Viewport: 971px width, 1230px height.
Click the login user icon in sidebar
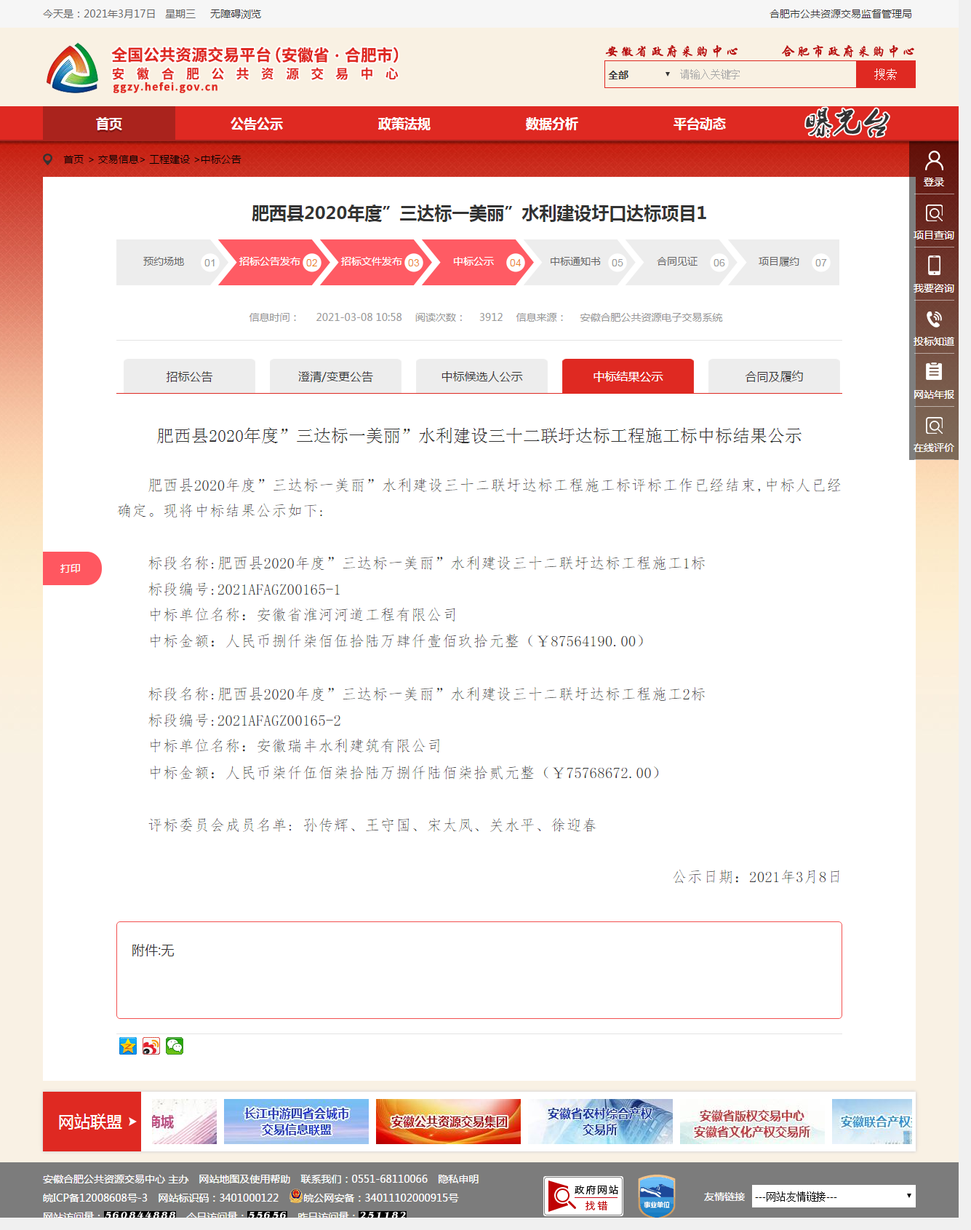point(934,161)
